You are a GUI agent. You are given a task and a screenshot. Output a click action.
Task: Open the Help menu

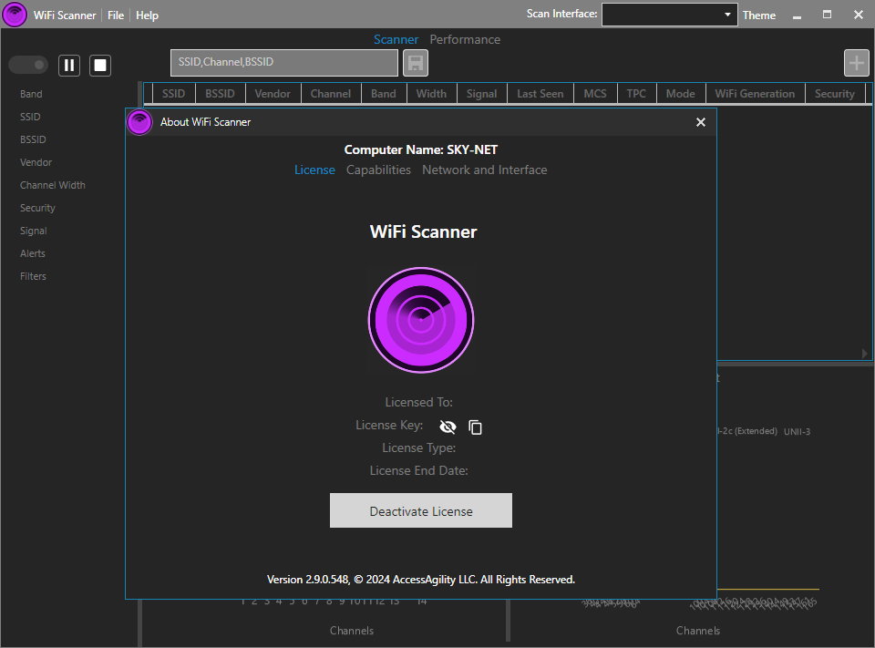148,15
